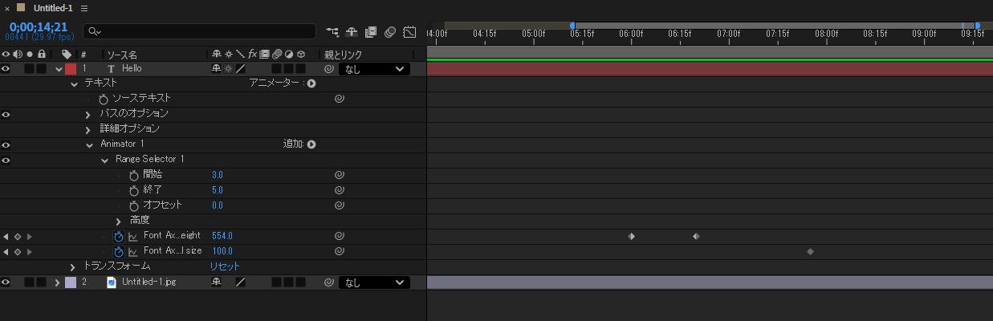Expand the トランスフォーム property group
Image resolution: width=993 pixels, height=321 pixels.
click(73, 266)
